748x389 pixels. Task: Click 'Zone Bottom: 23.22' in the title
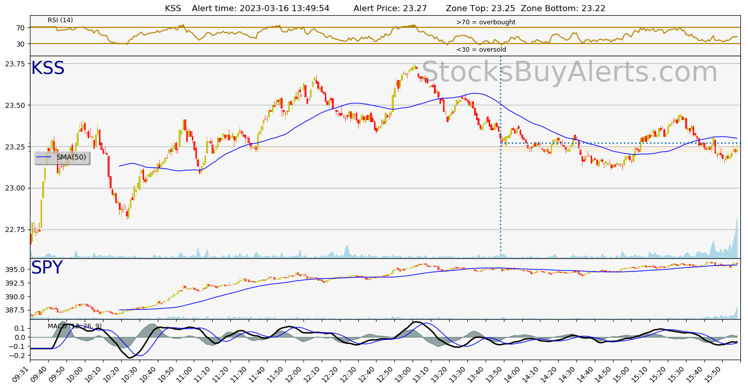[x=563, y=9]
